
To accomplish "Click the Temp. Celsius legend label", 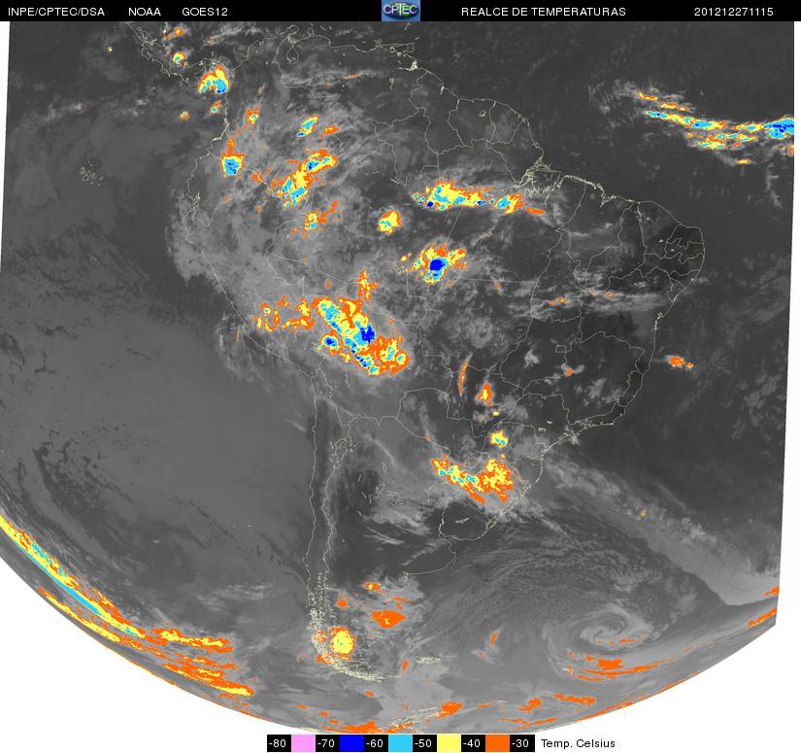I will tap(578, 743).
